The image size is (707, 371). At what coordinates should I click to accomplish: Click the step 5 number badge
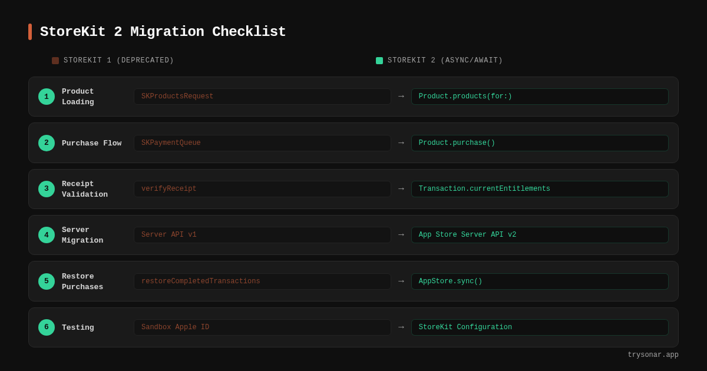[47, 281]
